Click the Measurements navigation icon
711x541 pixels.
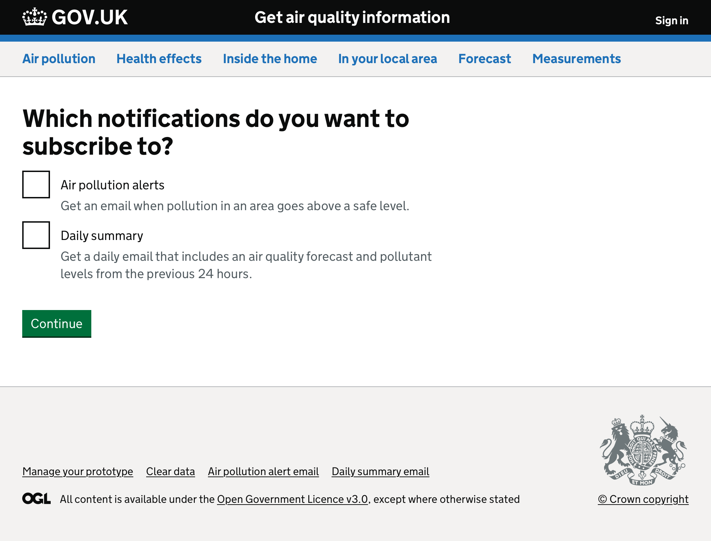(x=576, y=59)
